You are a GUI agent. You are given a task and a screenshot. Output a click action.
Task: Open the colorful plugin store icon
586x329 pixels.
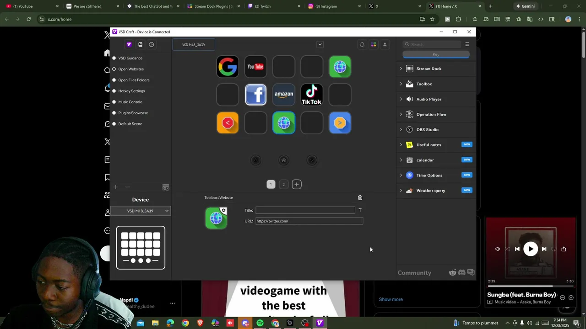(374, 44)
